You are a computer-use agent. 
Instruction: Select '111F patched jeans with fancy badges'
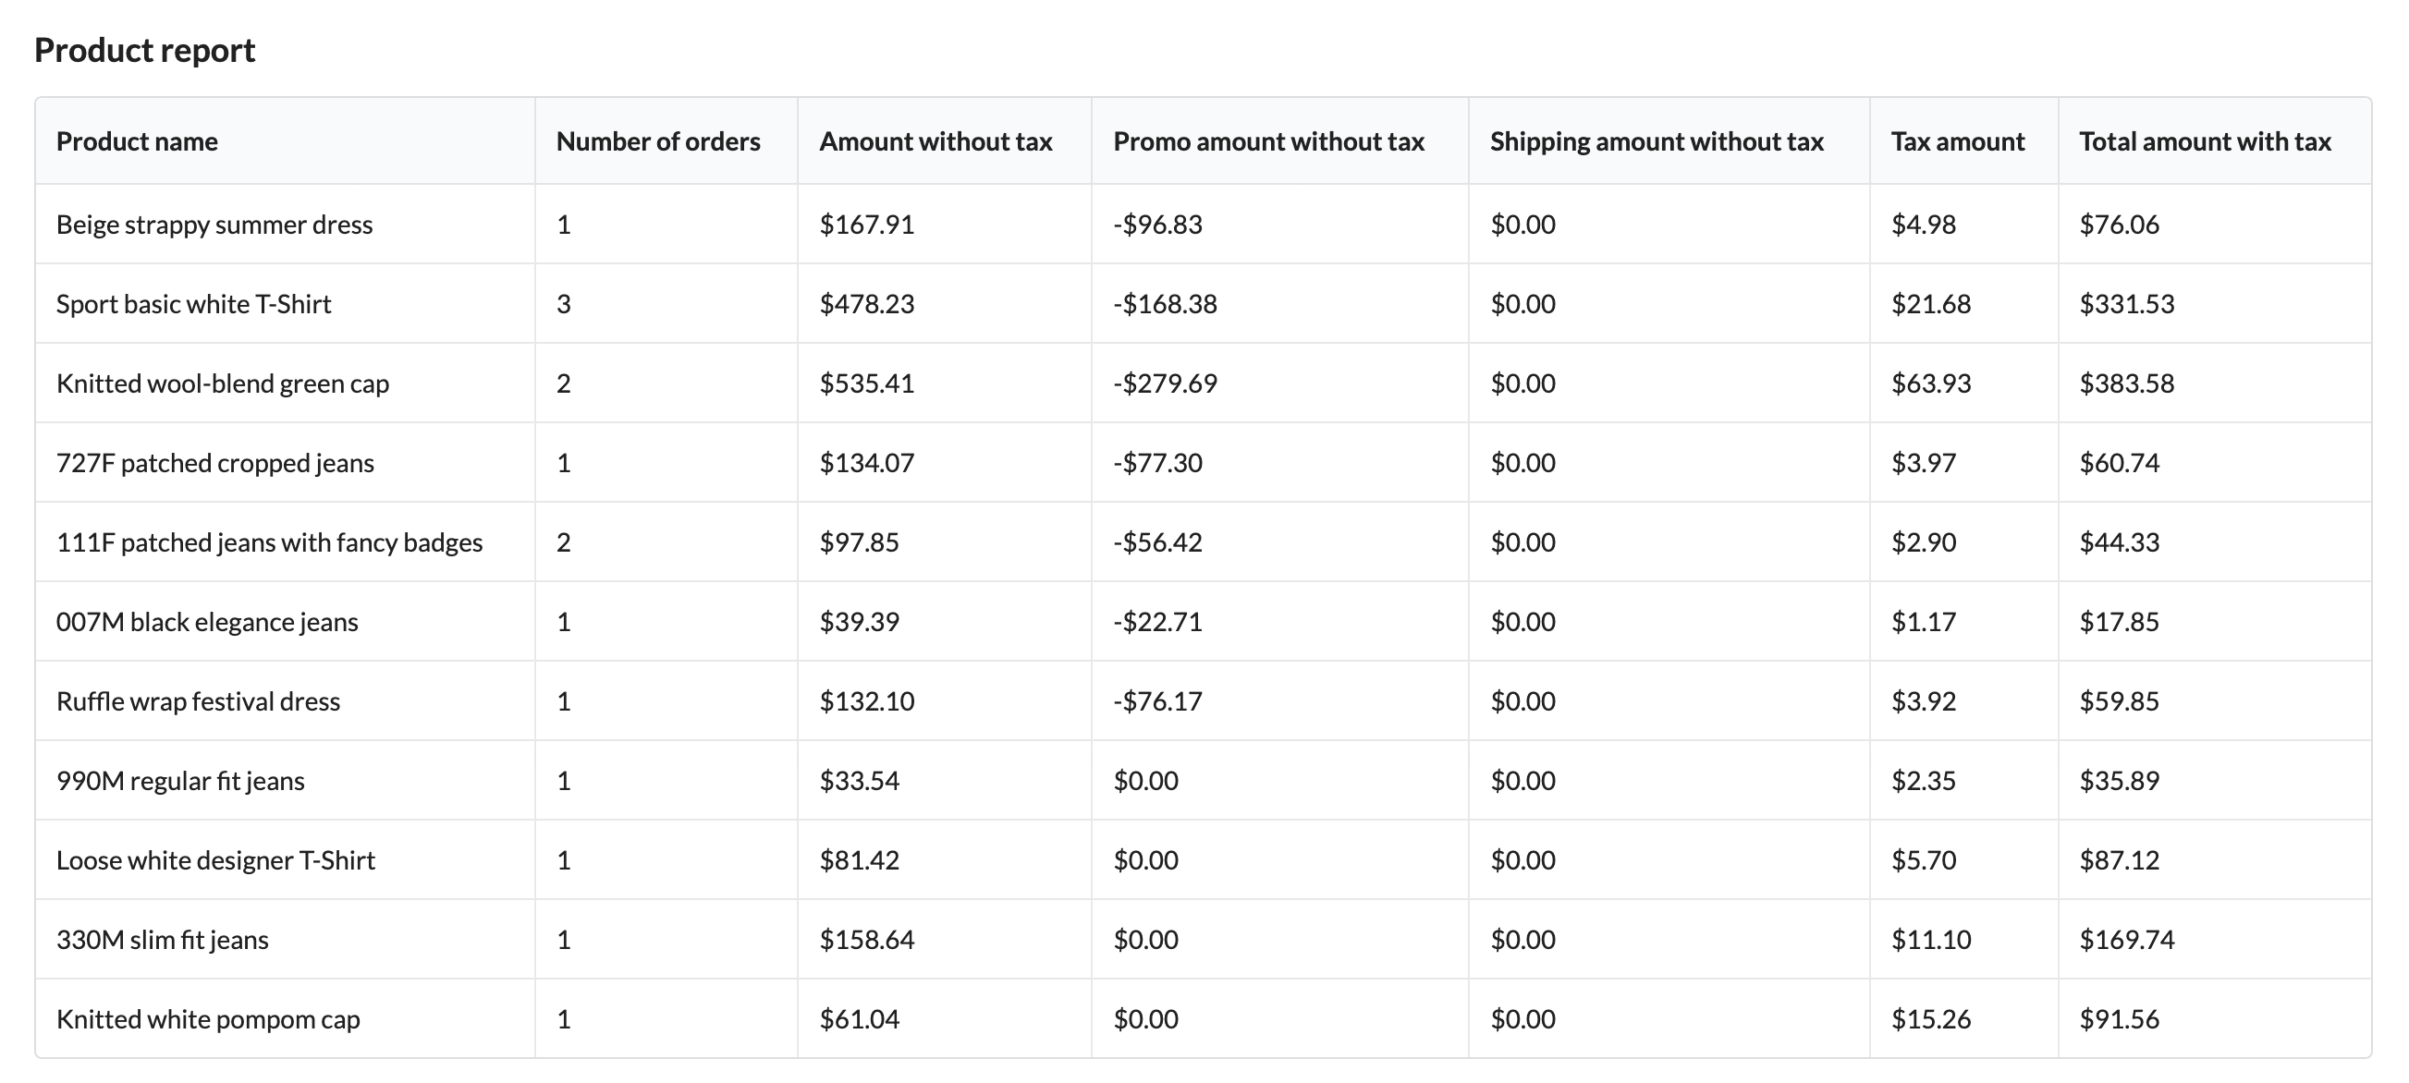tap(269, 542)
